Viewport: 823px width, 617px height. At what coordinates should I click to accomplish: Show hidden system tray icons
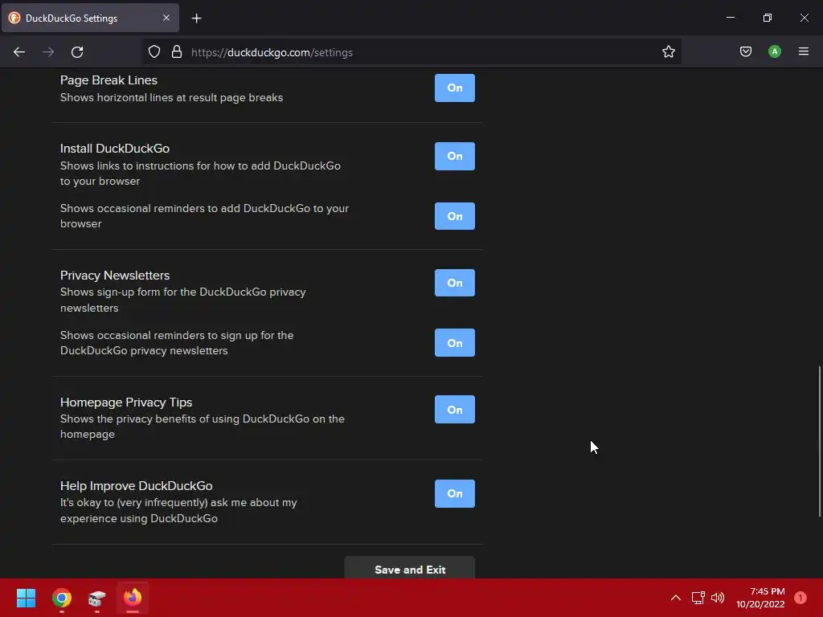[675, 598]
